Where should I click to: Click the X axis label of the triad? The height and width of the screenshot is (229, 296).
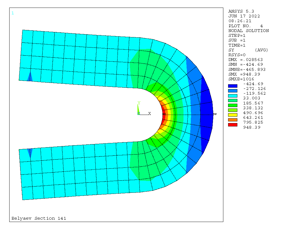[150, 114]
